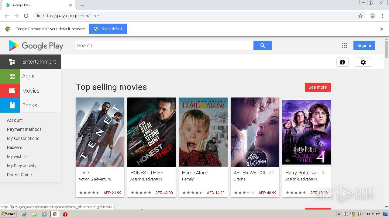Viewport: 389px width, 218px height.
Task: Open the Windows Start menu
Action: pyautogui.click(x=8, y=214)
